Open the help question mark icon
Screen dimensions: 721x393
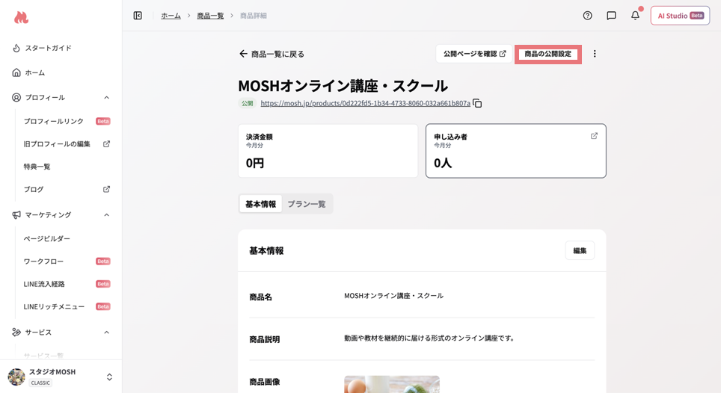click(x=587, y=16)
